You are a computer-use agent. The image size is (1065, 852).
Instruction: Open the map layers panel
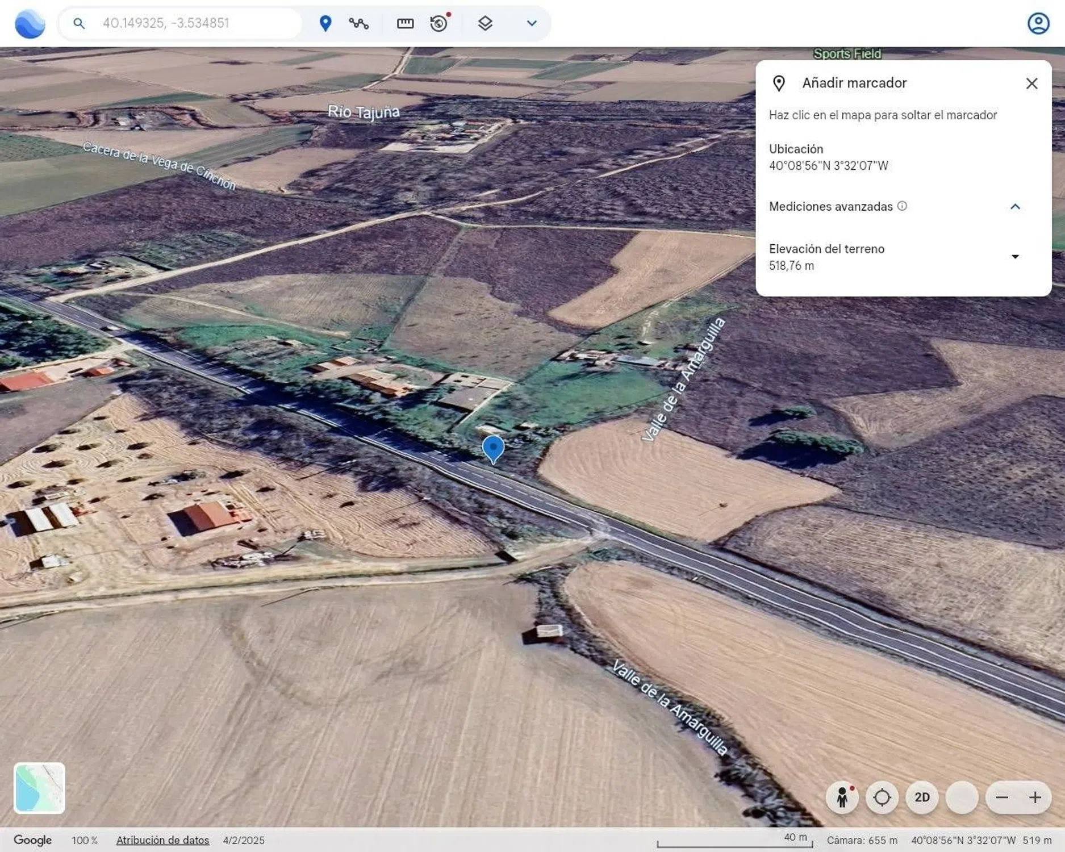[485, 23]
